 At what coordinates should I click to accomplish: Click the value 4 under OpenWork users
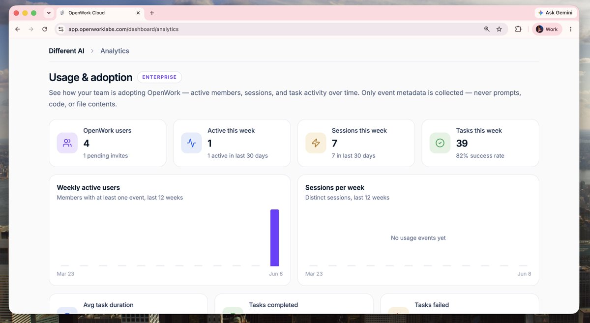point(87,144)
